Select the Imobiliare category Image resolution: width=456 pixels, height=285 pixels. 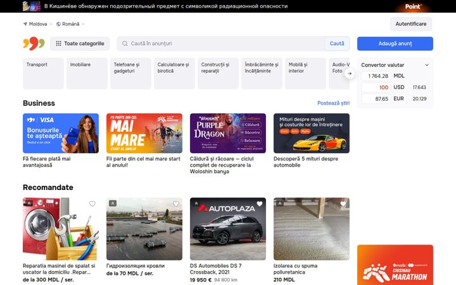87,73
